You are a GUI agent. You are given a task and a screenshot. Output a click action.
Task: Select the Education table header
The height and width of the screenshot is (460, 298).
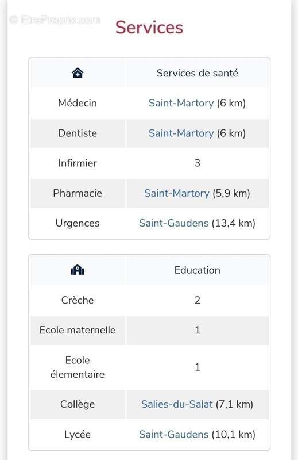coord(197,270)
